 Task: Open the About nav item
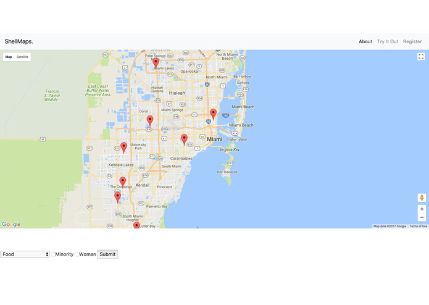tap(365, 41)
